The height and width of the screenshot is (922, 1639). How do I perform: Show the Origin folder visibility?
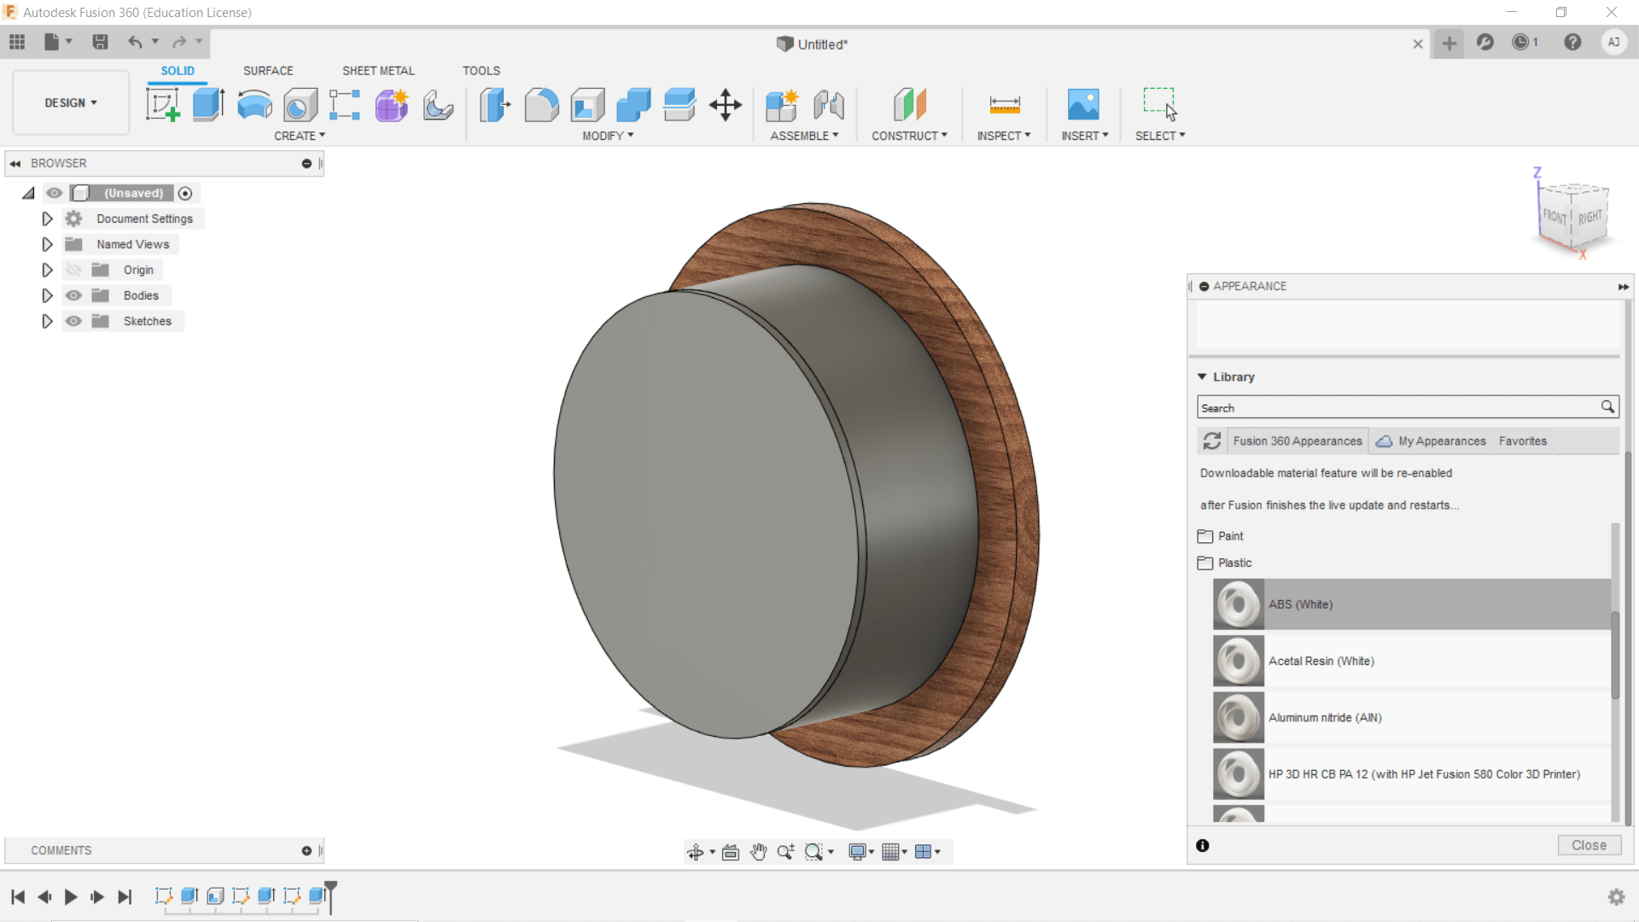74,270
